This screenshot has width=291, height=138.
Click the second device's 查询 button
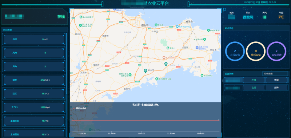(x=276, y=88)
